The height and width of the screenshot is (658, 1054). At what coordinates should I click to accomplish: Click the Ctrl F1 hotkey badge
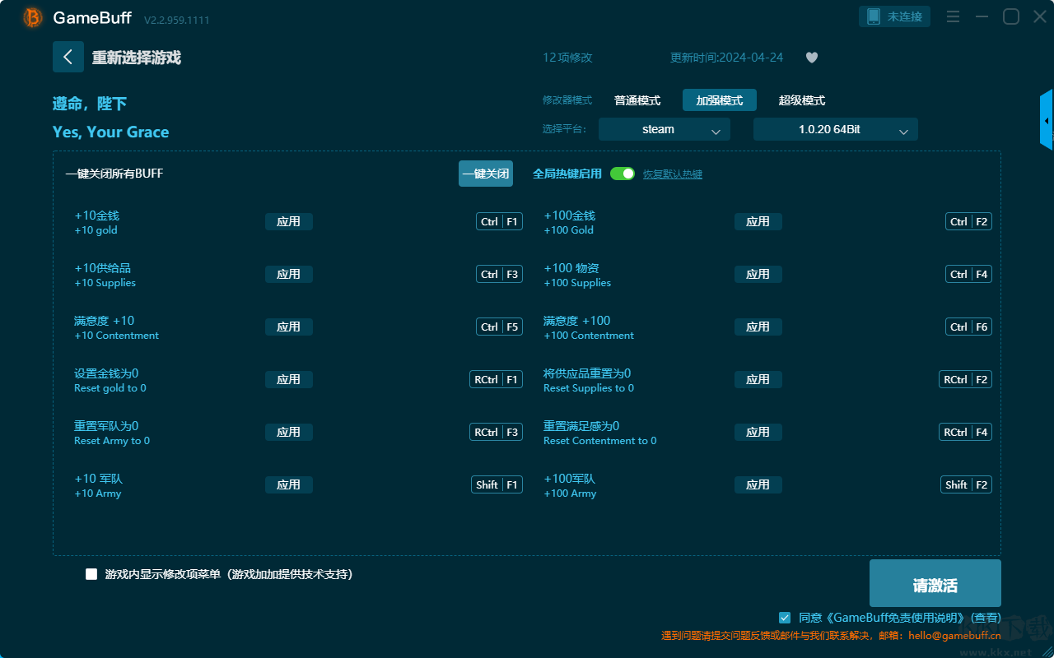(499, 221)
